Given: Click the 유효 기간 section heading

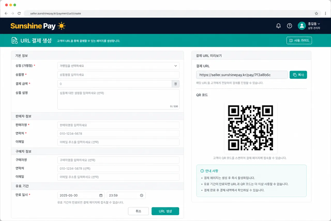Looking at the screenshot, I should (x=22, y=186).
